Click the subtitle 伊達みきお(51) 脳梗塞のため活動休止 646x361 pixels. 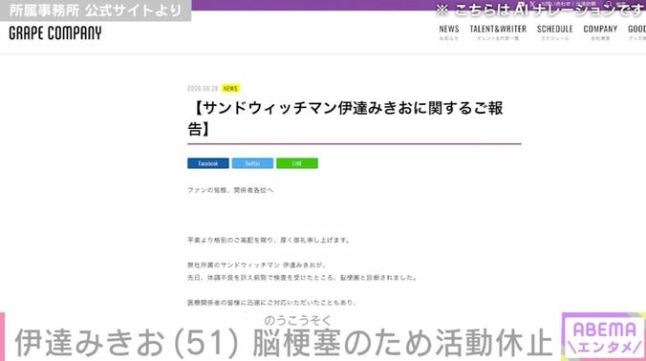click(284, 343)
